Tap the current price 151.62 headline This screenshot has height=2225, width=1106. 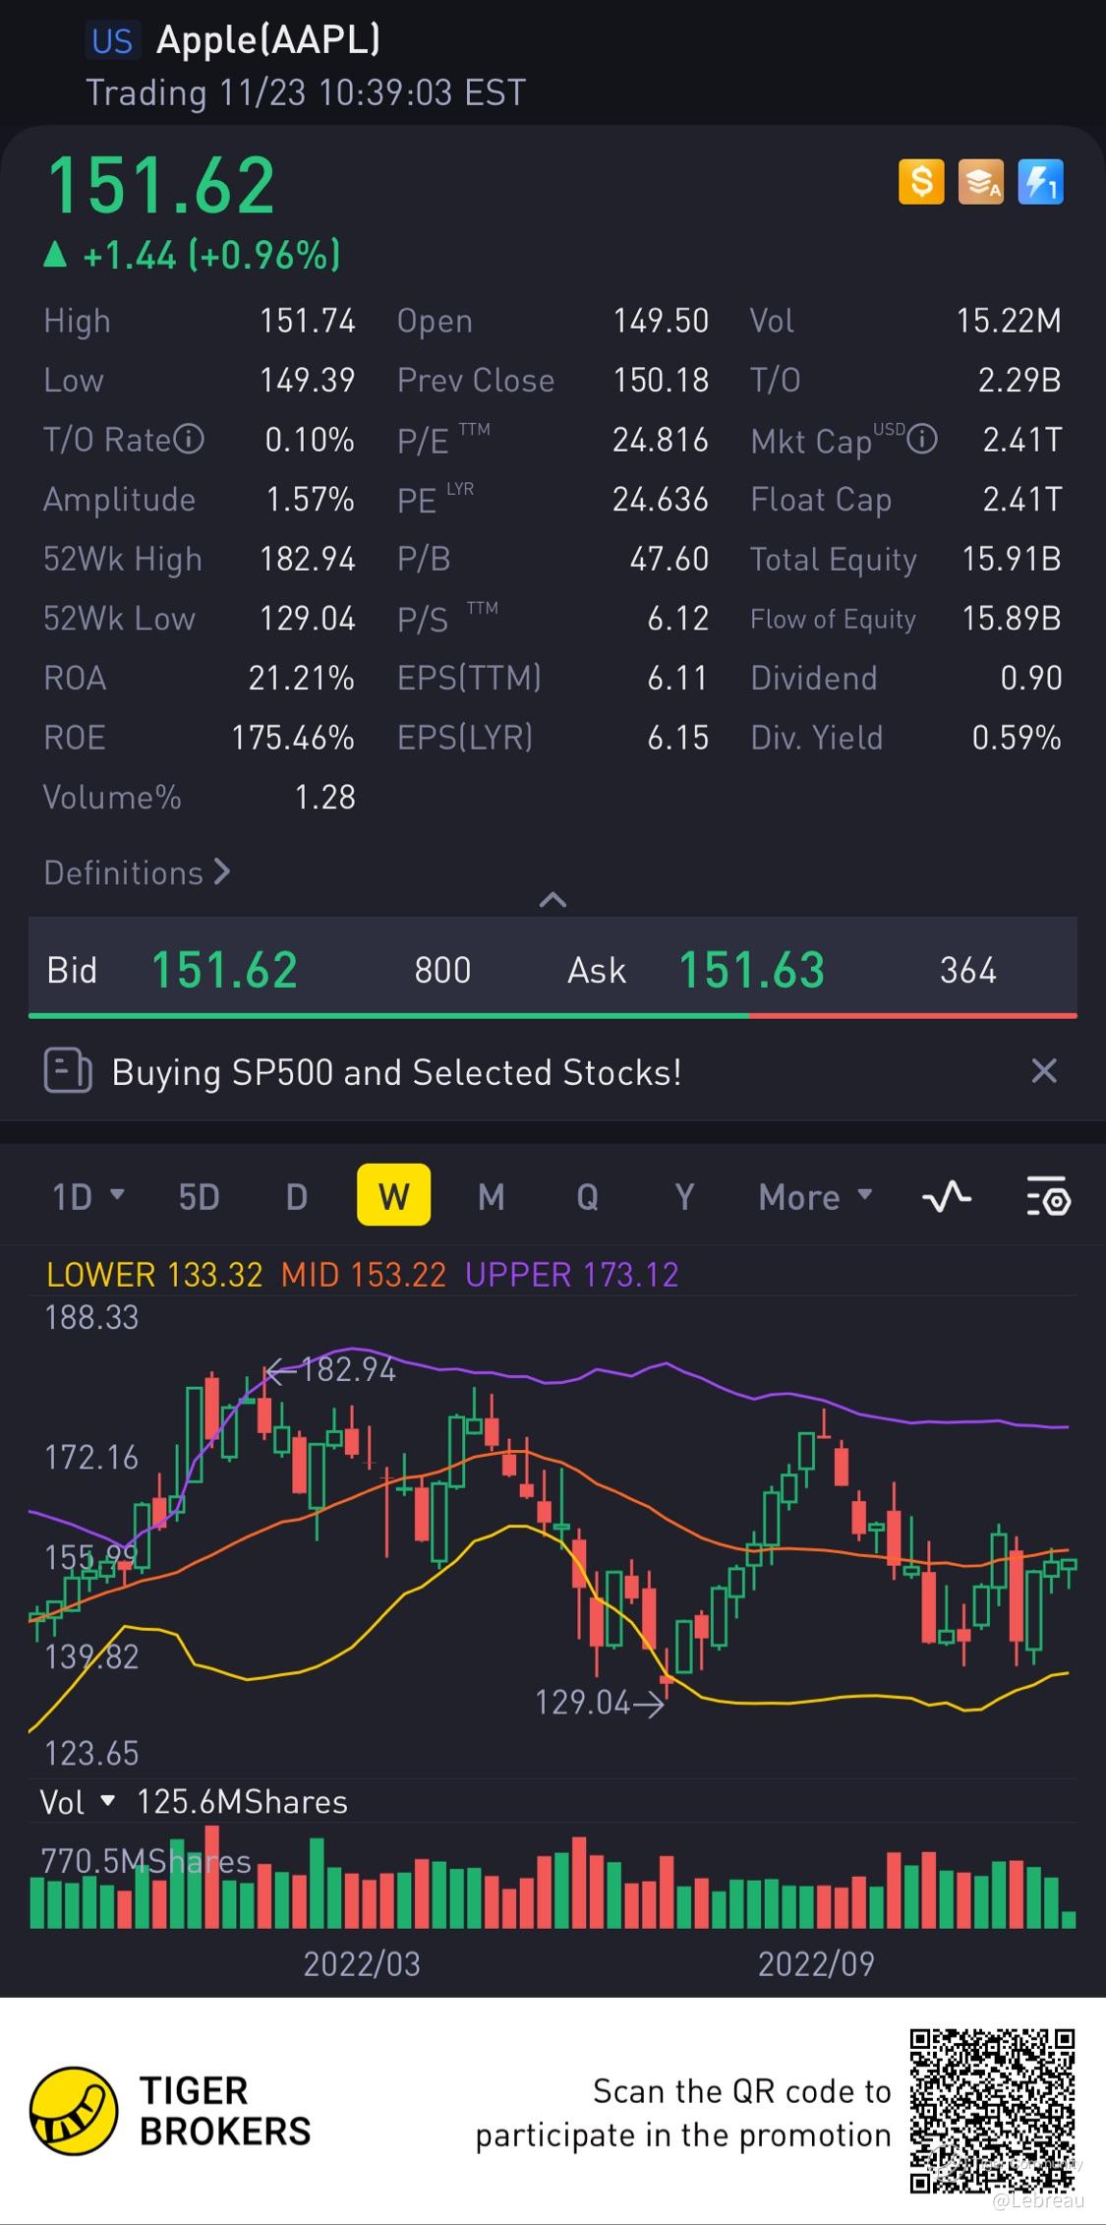click(161, 185)
